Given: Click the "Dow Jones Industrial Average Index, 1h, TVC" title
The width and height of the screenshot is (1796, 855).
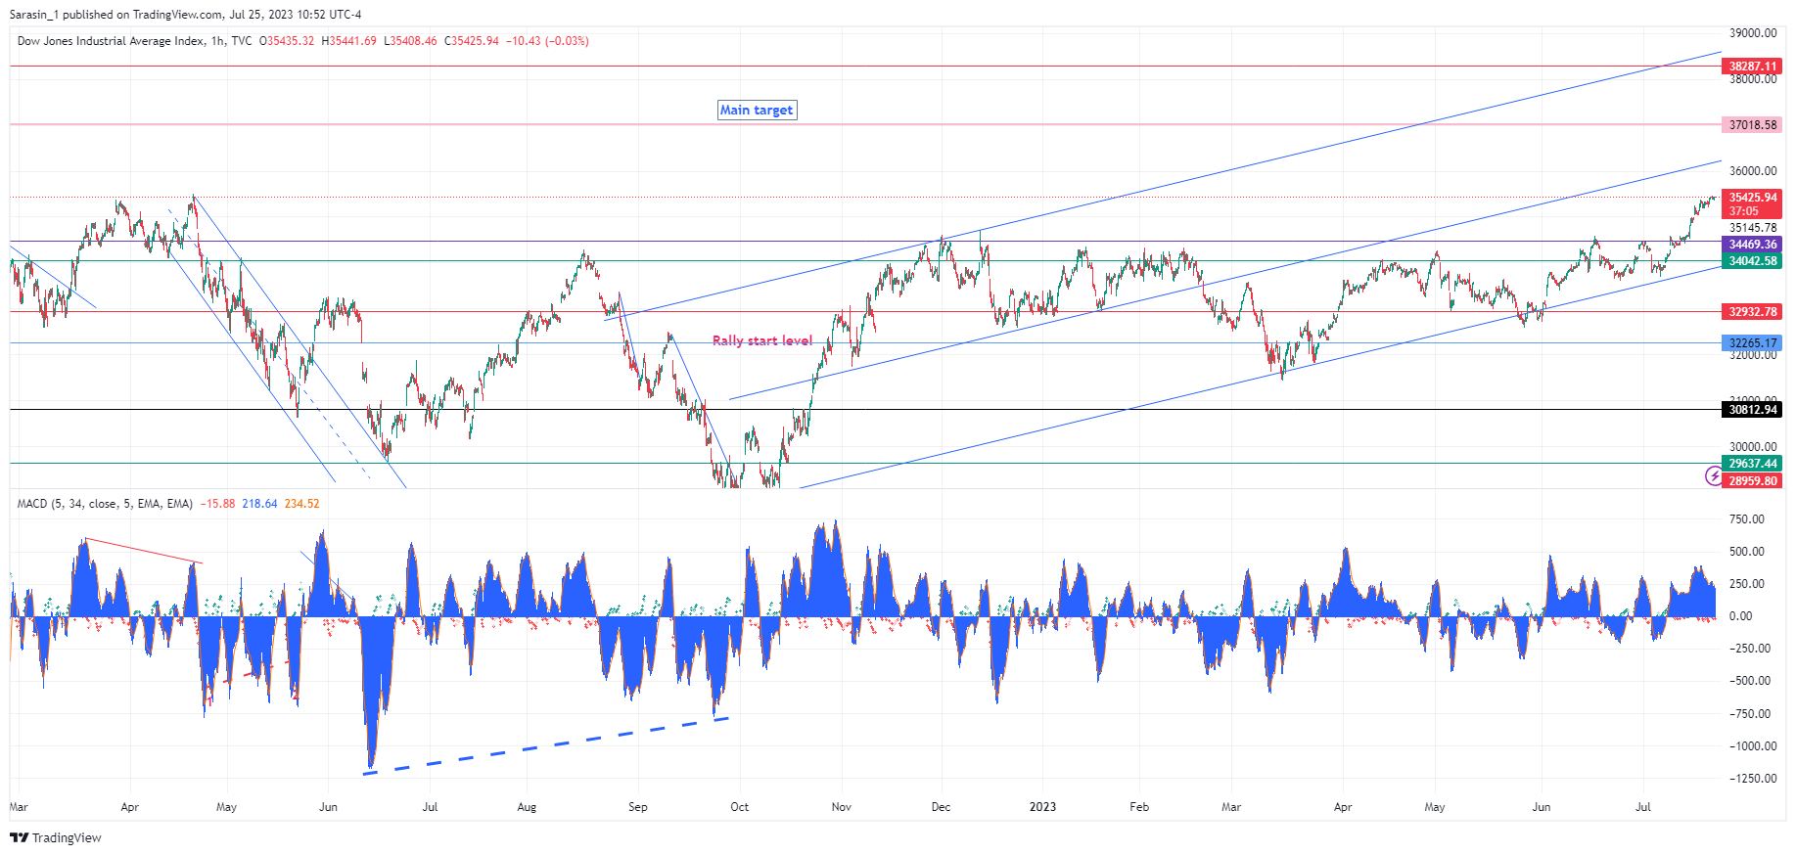Looking at the screenshot, I should click(135, 41).
